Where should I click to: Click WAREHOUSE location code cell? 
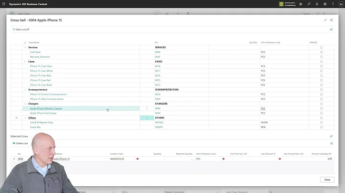pos(117,159)
